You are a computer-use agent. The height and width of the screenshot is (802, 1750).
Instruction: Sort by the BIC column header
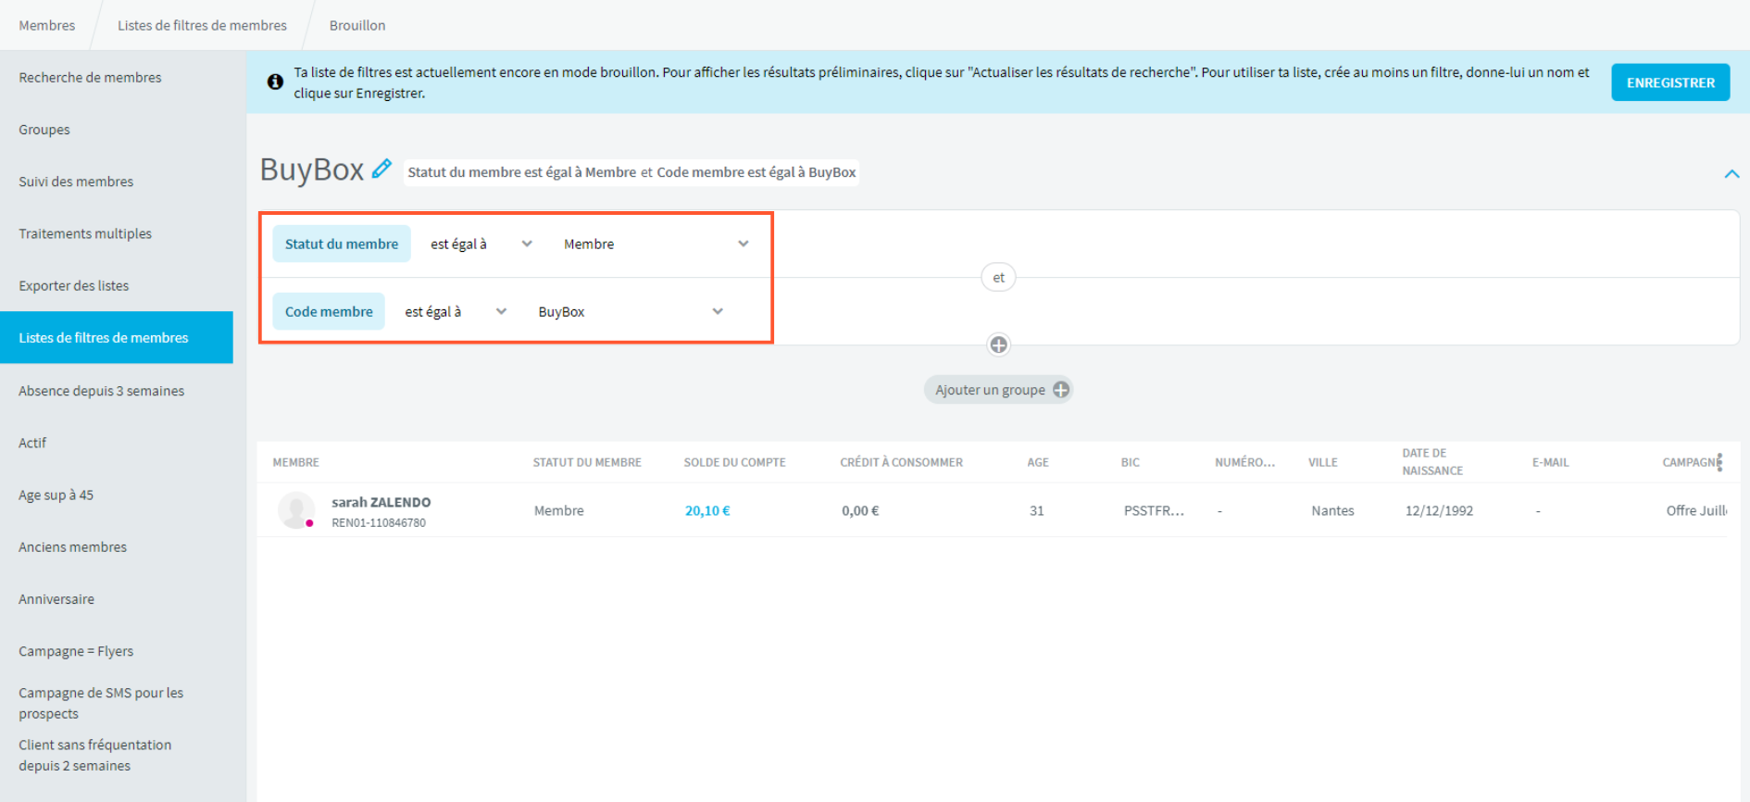(x=1131, y=462)
